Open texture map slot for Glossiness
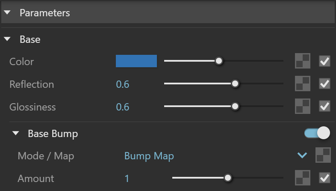The width and height of the screenshot is (336, 191). pyautogui.click(x=303, y=106)
